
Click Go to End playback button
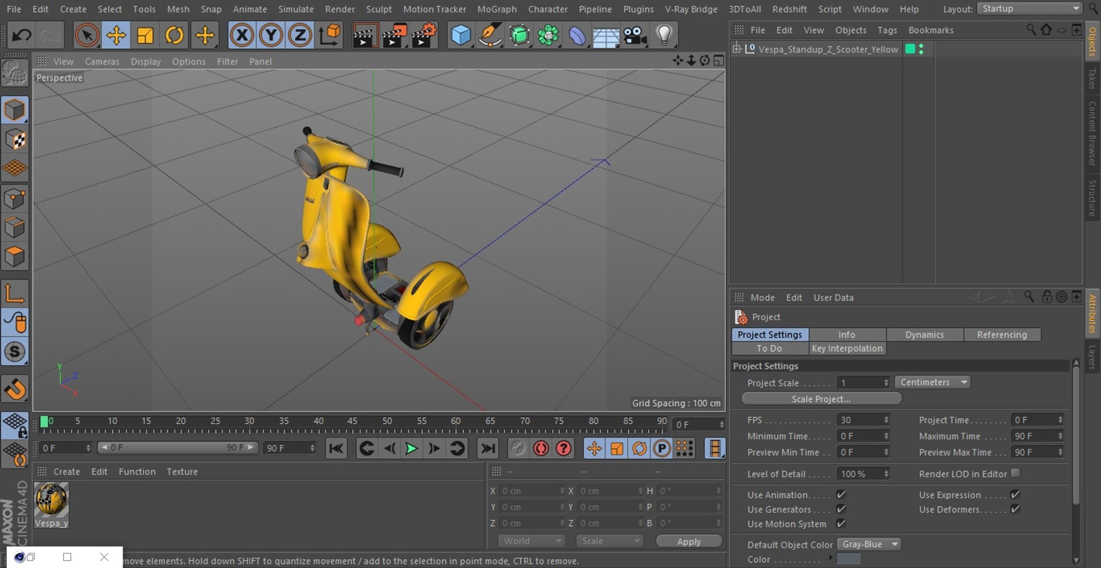488,448
